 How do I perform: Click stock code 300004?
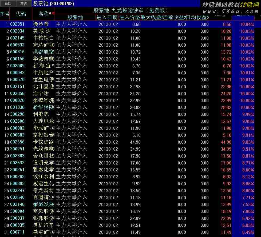(17, 211)
